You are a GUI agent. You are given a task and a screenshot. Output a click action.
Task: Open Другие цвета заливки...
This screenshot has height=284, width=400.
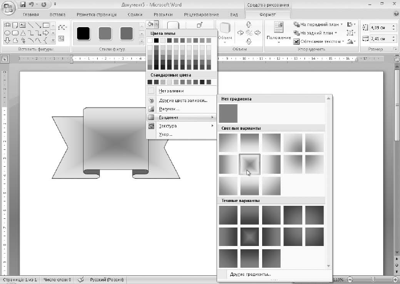pos(181,100)
